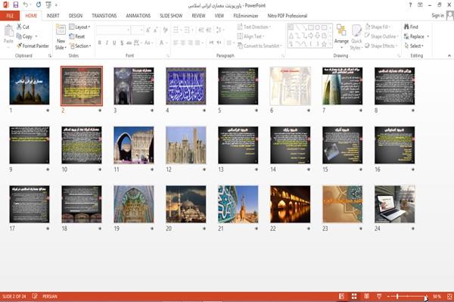Image resolution: width=454 pixels, height=302 pixels.
Task: Click the zoom out minus button
Action: tap(388, 296)
